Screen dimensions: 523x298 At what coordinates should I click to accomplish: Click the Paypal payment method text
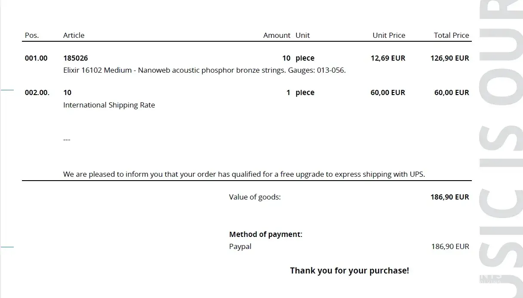tap(240, 246)
